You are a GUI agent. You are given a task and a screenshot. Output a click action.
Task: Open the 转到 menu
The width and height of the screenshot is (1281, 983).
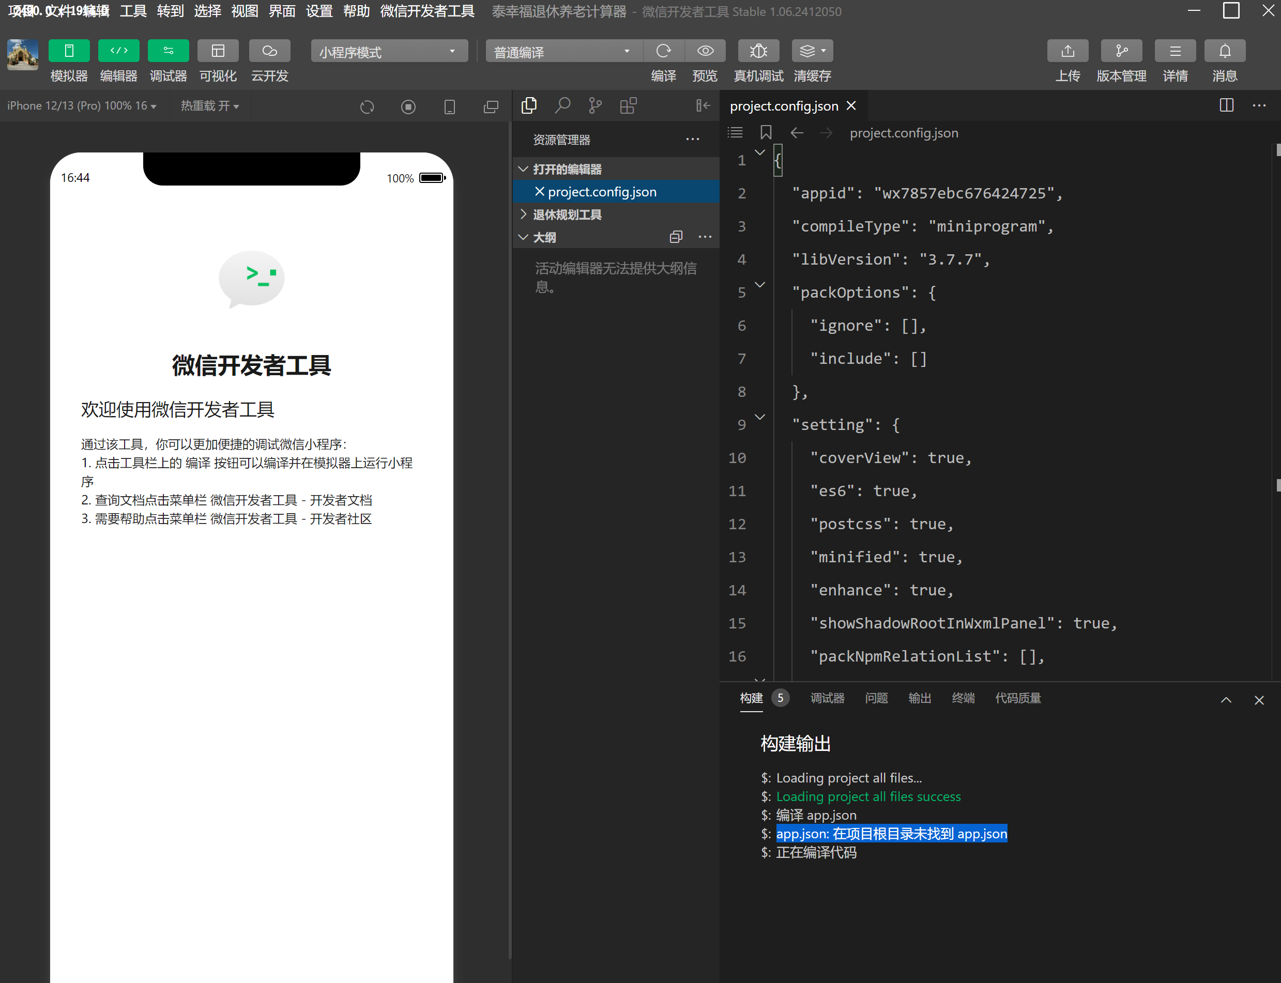pos(170,11)
